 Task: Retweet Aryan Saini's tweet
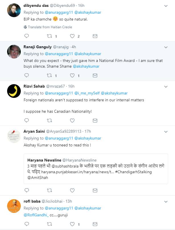pos(49,190)
